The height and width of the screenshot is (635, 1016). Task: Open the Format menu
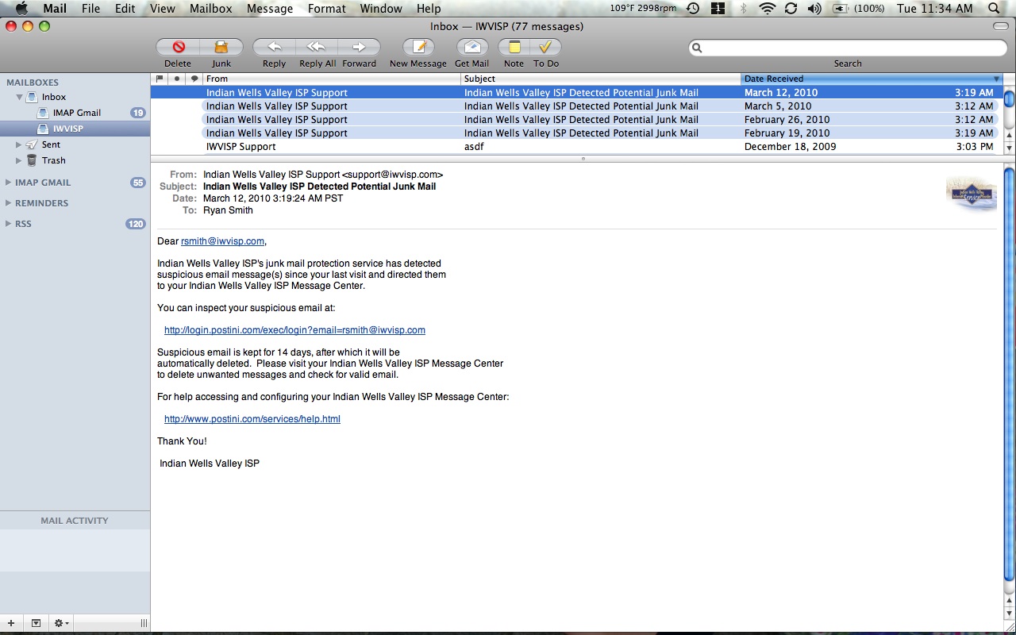tap(327, 9)
